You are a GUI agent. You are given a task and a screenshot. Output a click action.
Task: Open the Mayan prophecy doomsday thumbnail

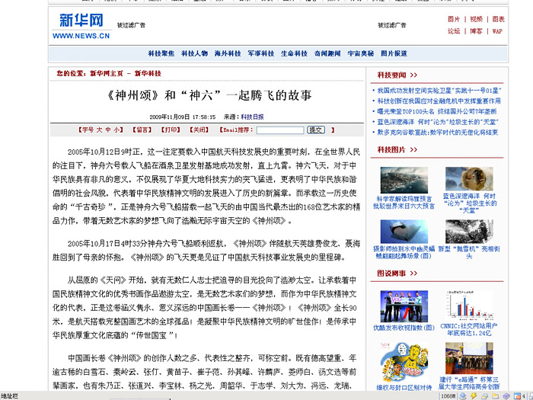404,180
